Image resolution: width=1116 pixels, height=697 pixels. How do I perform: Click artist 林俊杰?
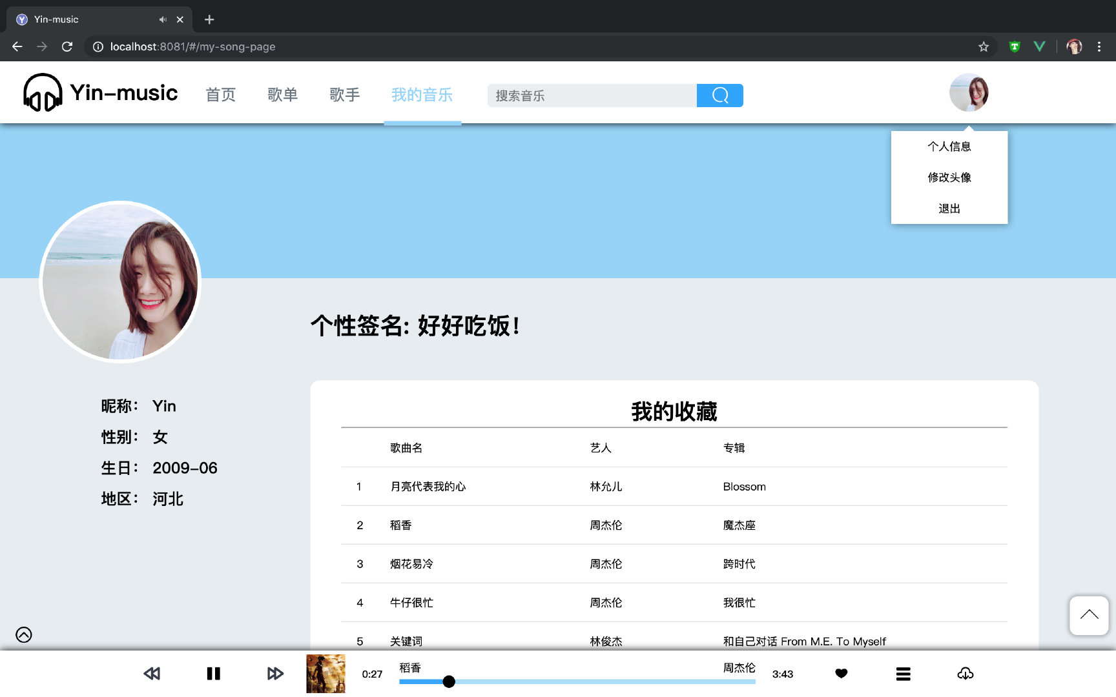606,641
